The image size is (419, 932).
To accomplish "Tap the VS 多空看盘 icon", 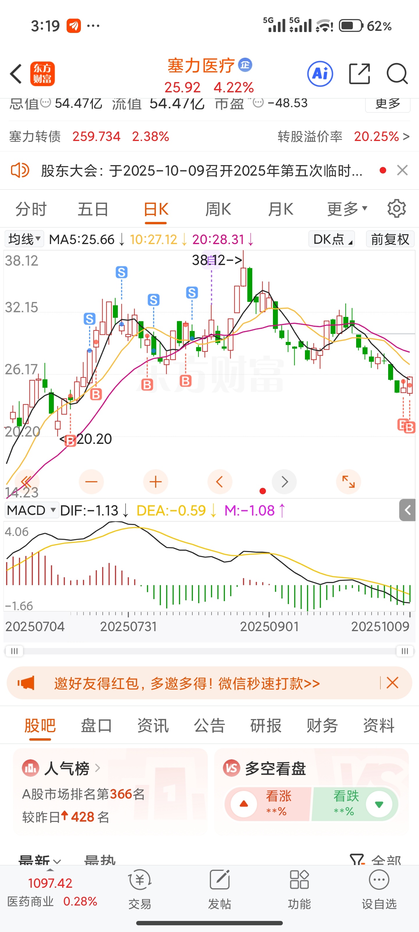I will pyautogui.click(x=231, y=768).
